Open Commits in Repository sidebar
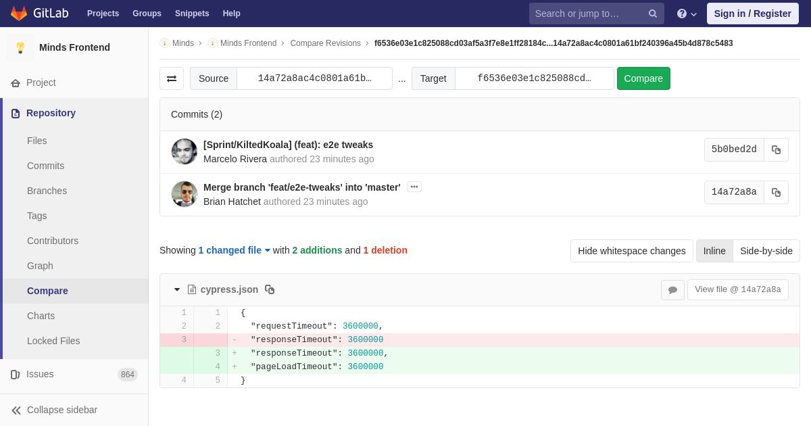The width and height of the screenshot is (811, 426). click(45, 166)
